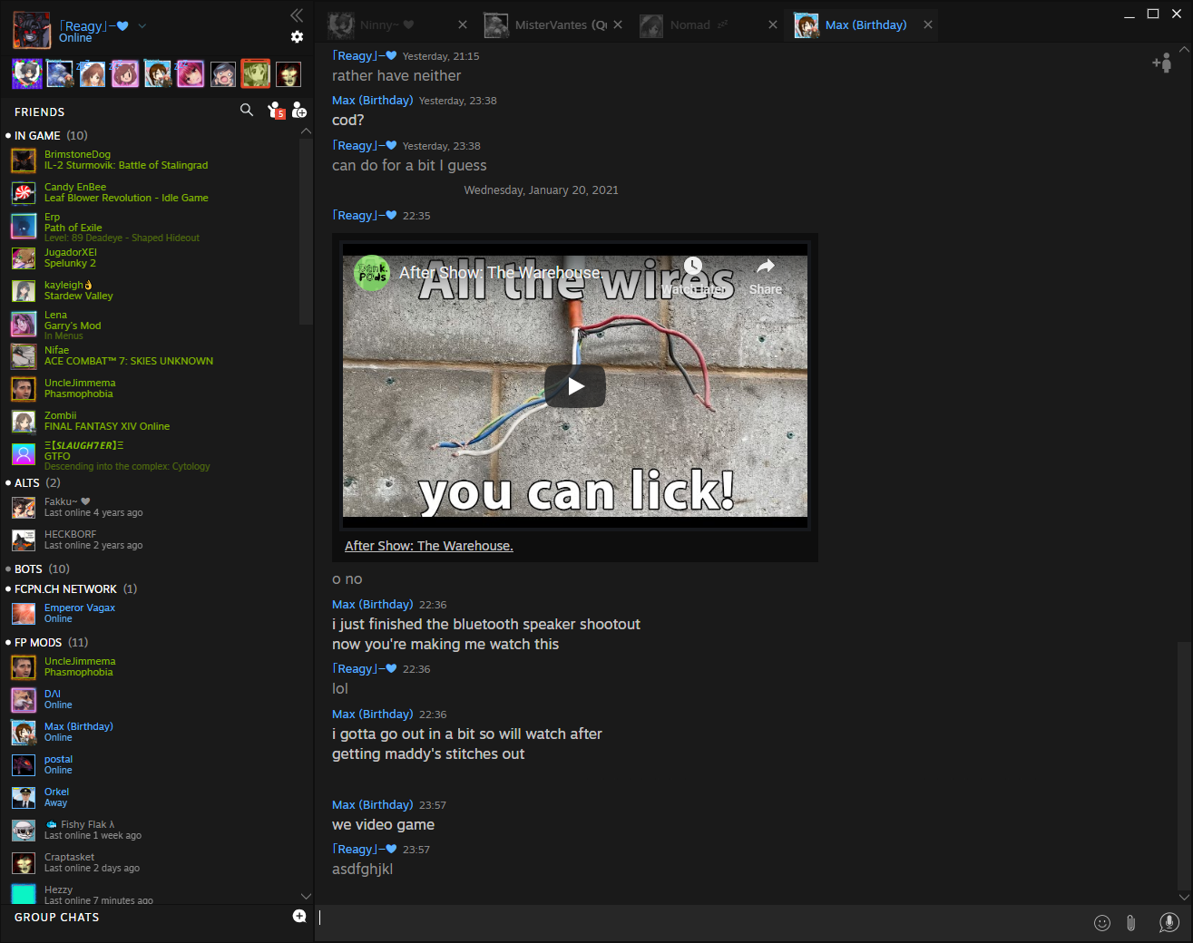Select friend Craptasket
The height and width of the screenshot is (943, 1193).
coord(154,863)
